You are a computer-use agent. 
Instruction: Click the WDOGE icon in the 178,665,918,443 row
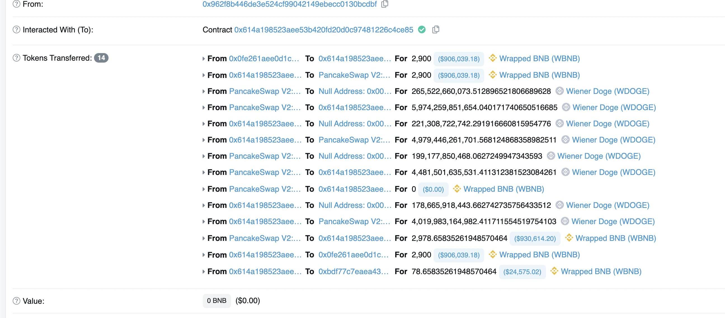(559, 205)
